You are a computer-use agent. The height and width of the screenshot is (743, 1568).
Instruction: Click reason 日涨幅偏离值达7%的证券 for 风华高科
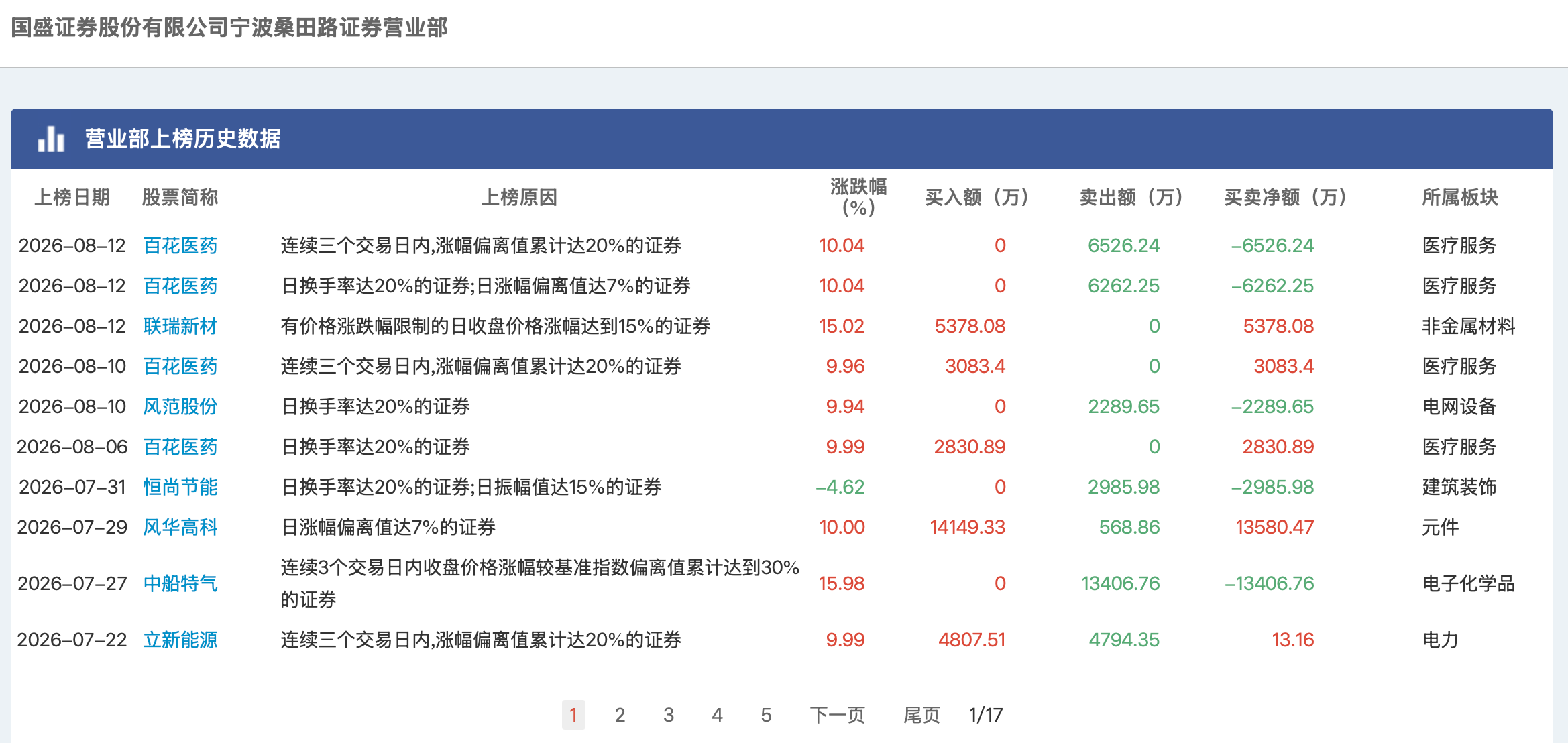[388, 527]
